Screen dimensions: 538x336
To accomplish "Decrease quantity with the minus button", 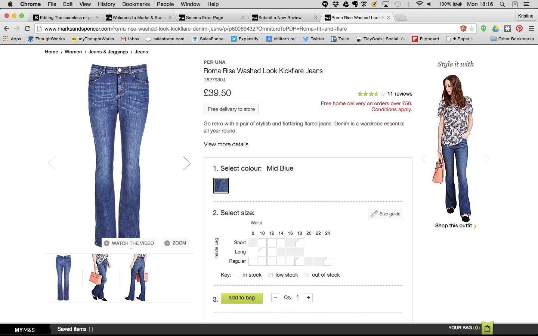I will (x=276, y=298).
